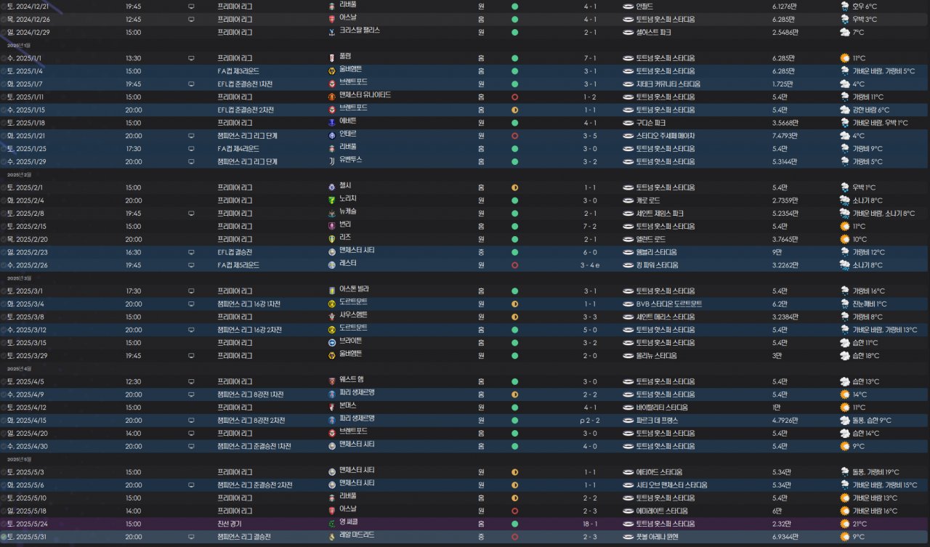Screen dimensions: 930x547
Task: Click the Real Madrid club badge
Action: click(332, 536)
